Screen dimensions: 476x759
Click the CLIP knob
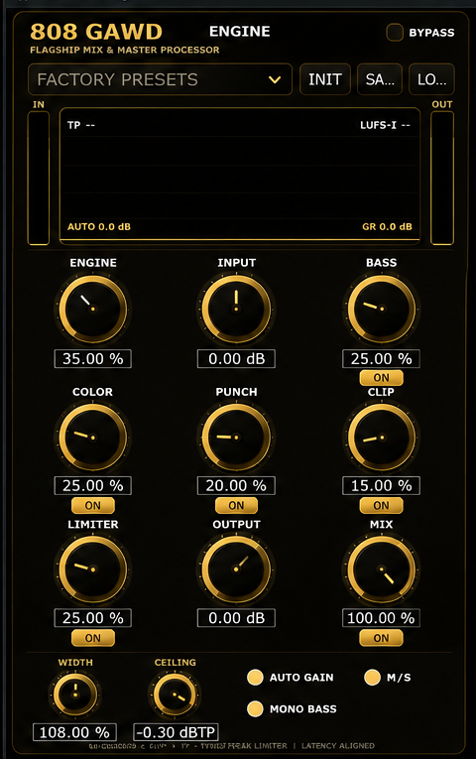[381, 438]
